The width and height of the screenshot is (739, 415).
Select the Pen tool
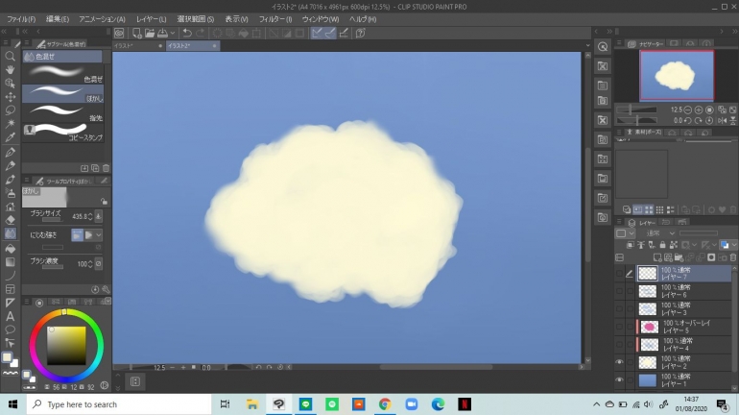coord(10,153)
